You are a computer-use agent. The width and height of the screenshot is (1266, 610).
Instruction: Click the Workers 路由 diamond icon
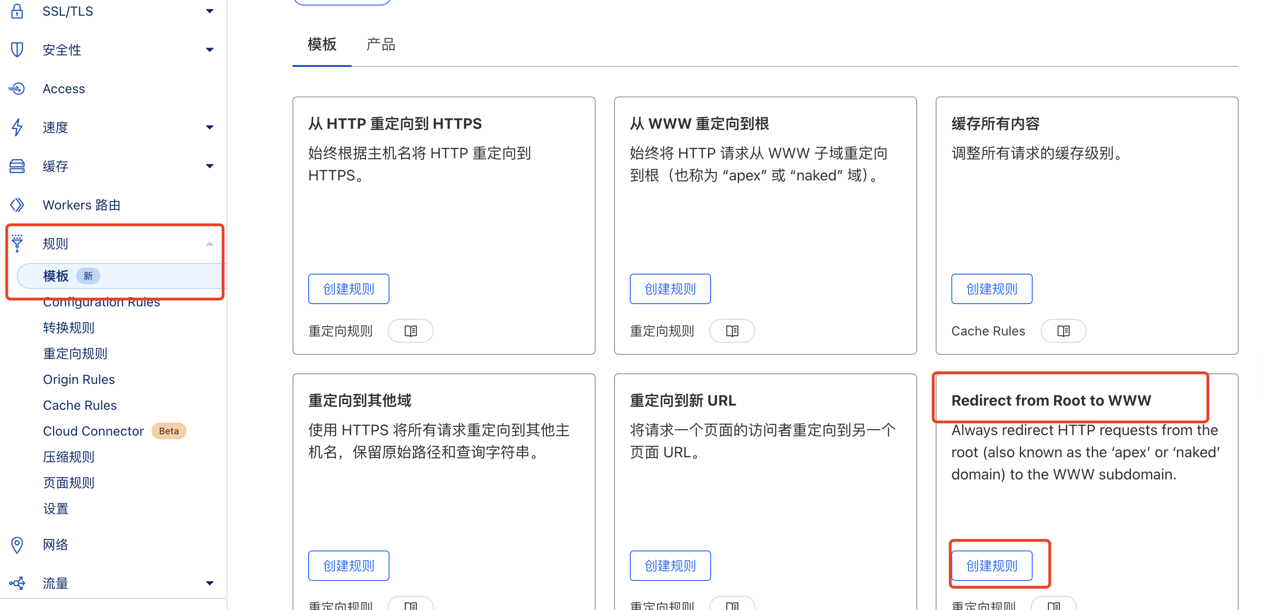(x=17, y=205)
